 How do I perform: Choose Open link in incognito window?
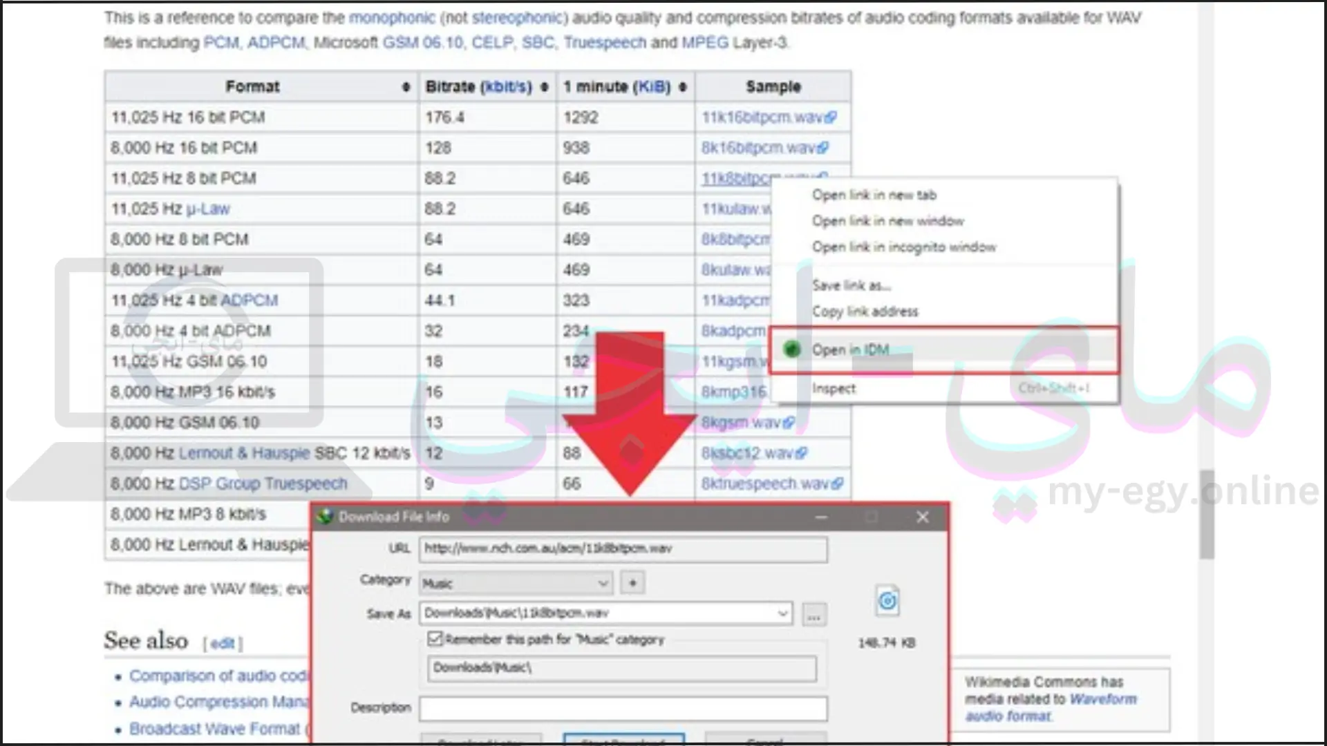coord(904,247)
